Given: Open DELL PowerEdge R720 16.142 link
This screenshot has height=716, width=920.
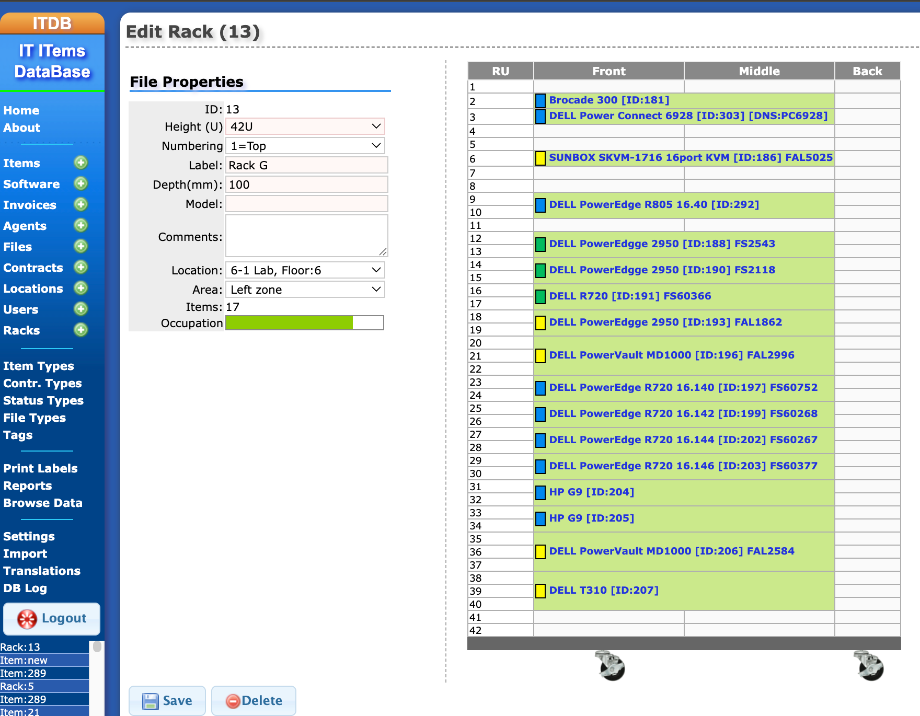Looking at the screenshot, I should coord(683,413).
